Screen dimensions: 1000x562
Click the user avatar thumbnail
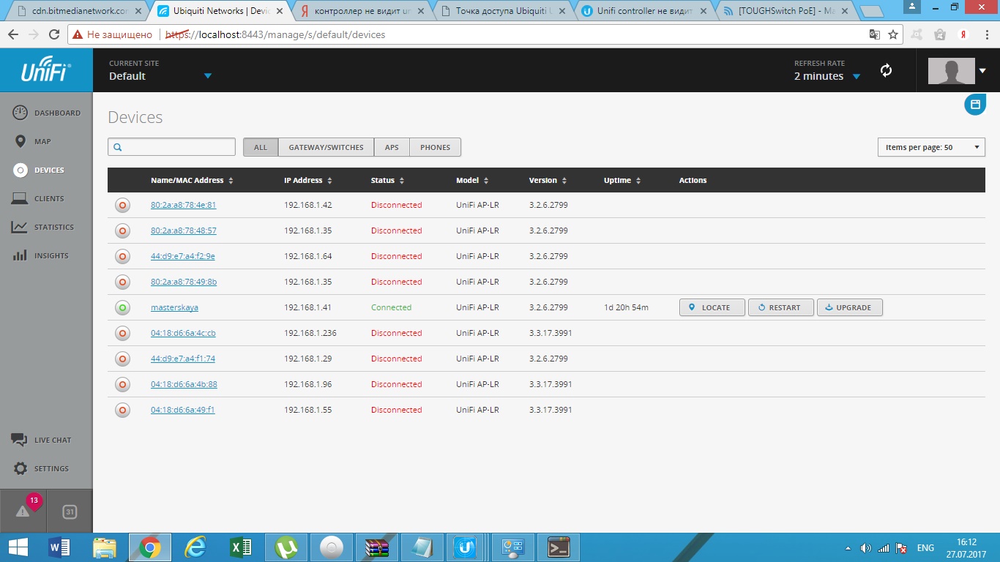point(951,71)
